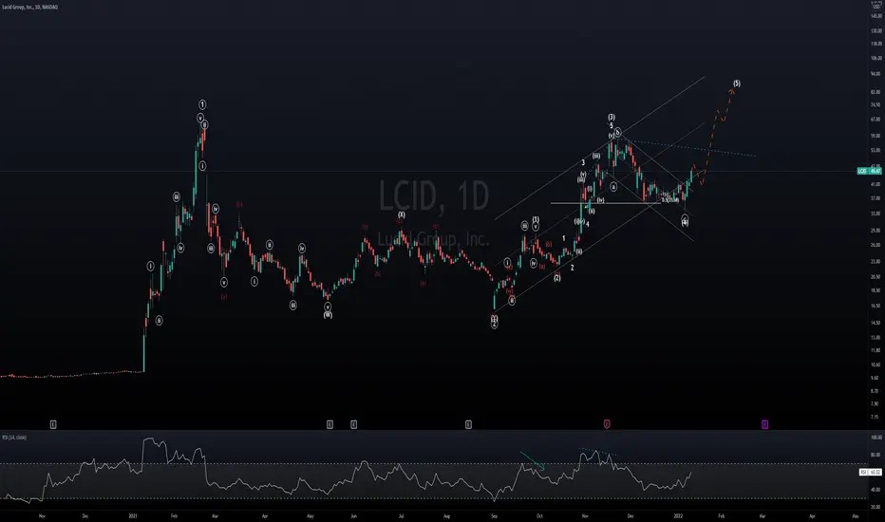
Task: Click the 2022 label on time axis
Action: [678, 515]
